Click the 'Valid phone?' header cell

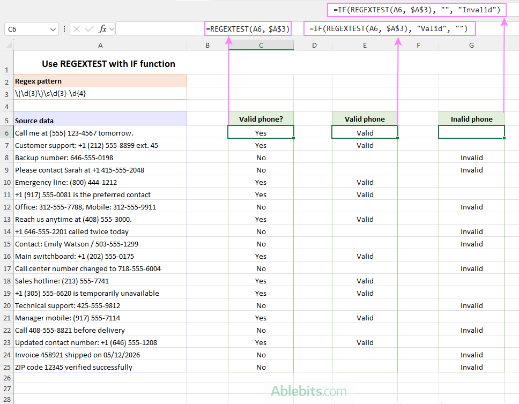click(x=261, y=119)
